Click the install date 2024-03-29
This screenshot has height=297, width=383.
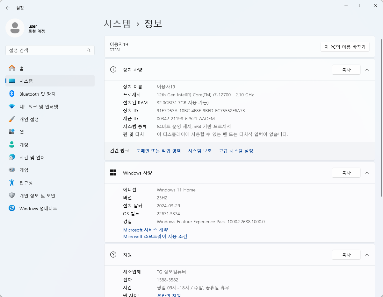coord(169,206)
